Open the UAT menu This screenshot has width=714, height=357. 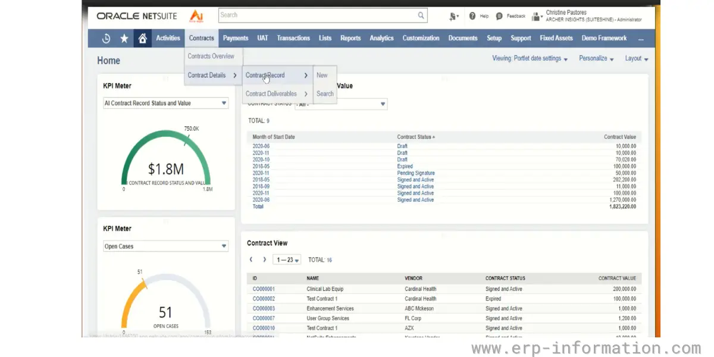(x=262, y=38)
